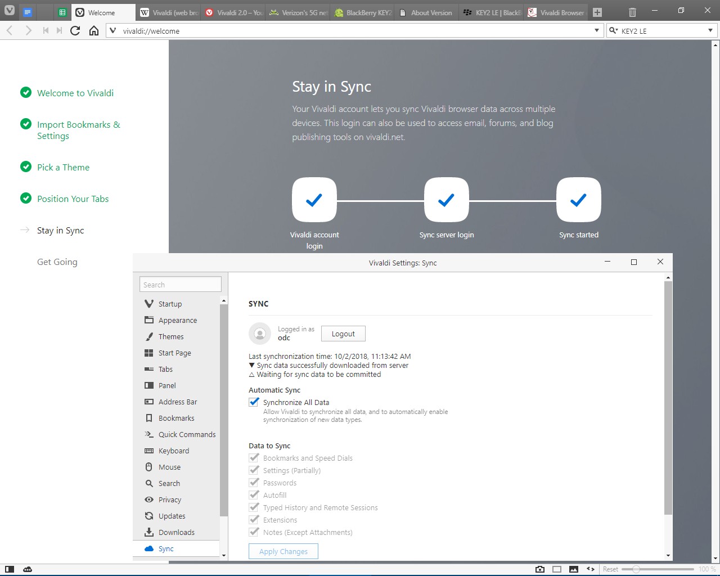Open the Vivaldi menu logo button

click(x=10, y=10)
